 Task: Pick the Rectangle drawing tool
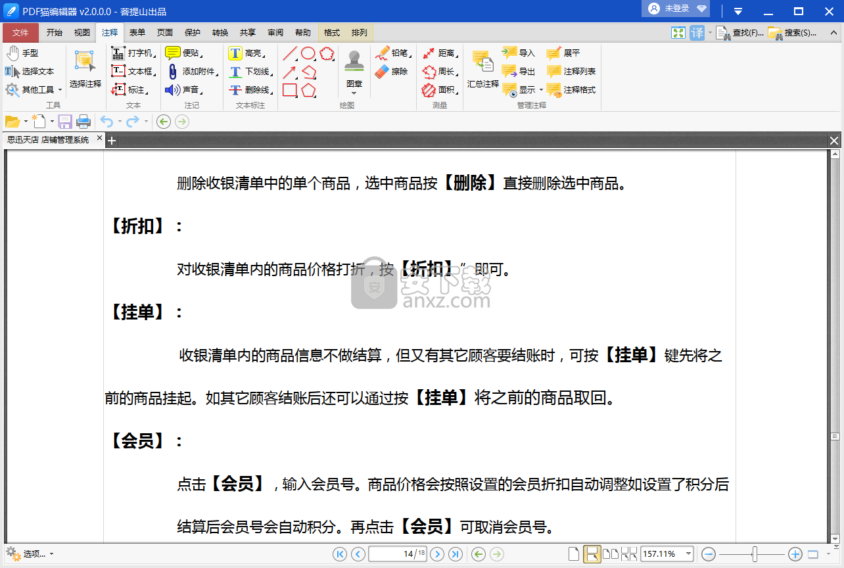(x=290, y=90)
